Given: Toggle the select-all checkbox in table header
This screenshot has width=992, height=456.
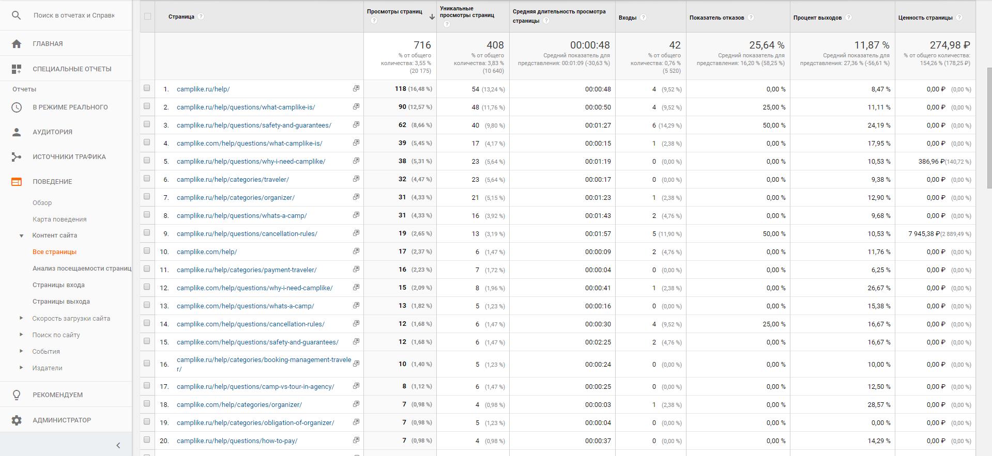Looking at the screenshot, I should coord(147,17).
